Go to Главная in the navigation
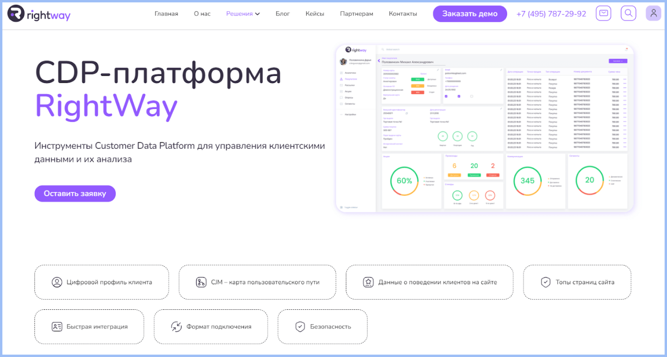 [x=166, y=14]
